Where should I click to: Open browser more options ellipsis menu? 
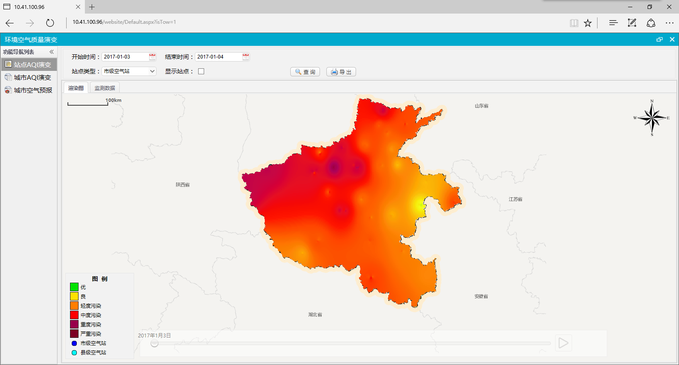(x=669, y=23)
